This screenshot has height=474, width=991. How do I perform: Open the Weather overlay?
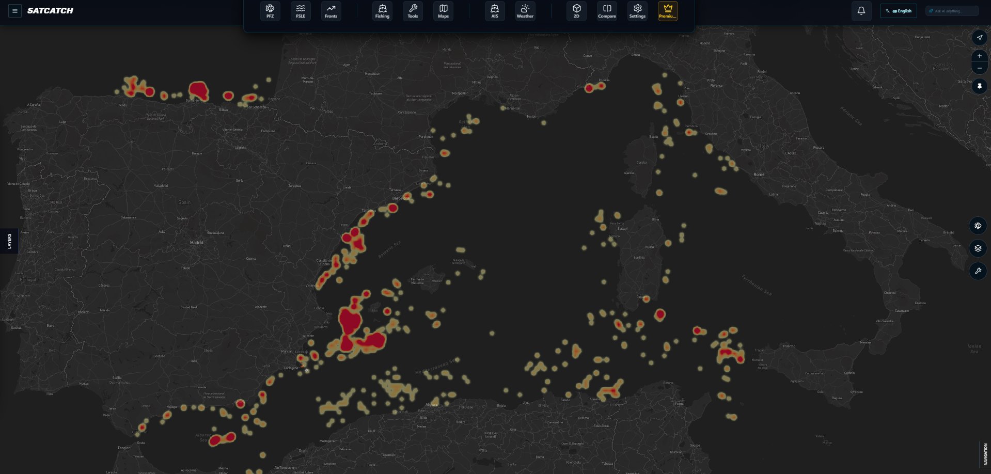525,11
